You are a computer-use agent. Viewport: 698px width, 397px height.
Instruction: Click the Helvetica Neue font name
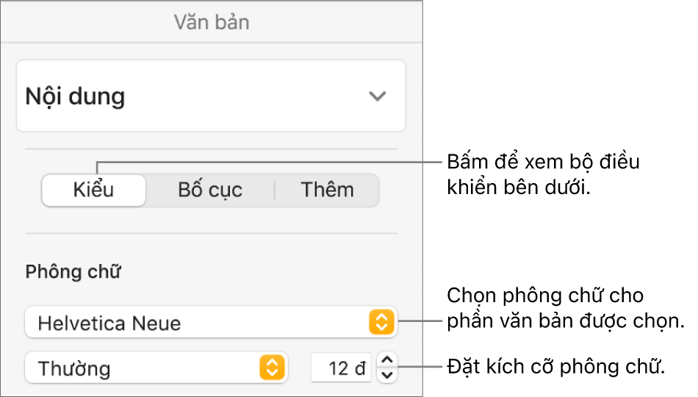109,323
